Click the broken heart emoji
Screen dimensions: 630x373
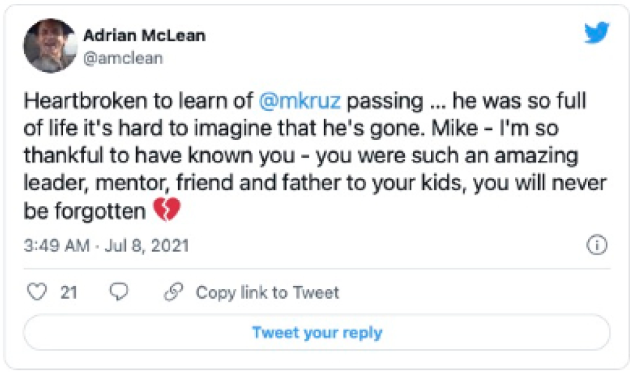pos(167,210)
